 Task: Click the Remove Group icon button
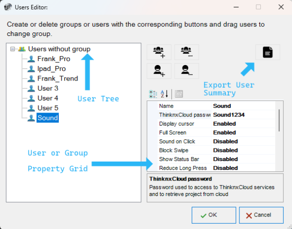tap(186, 52)
